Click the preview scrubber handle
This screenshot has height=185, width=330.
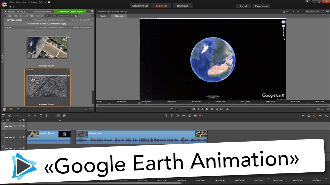139,104
